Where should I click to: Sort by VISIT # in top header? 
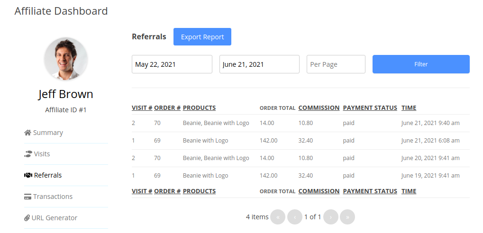[x=142, y=108]
